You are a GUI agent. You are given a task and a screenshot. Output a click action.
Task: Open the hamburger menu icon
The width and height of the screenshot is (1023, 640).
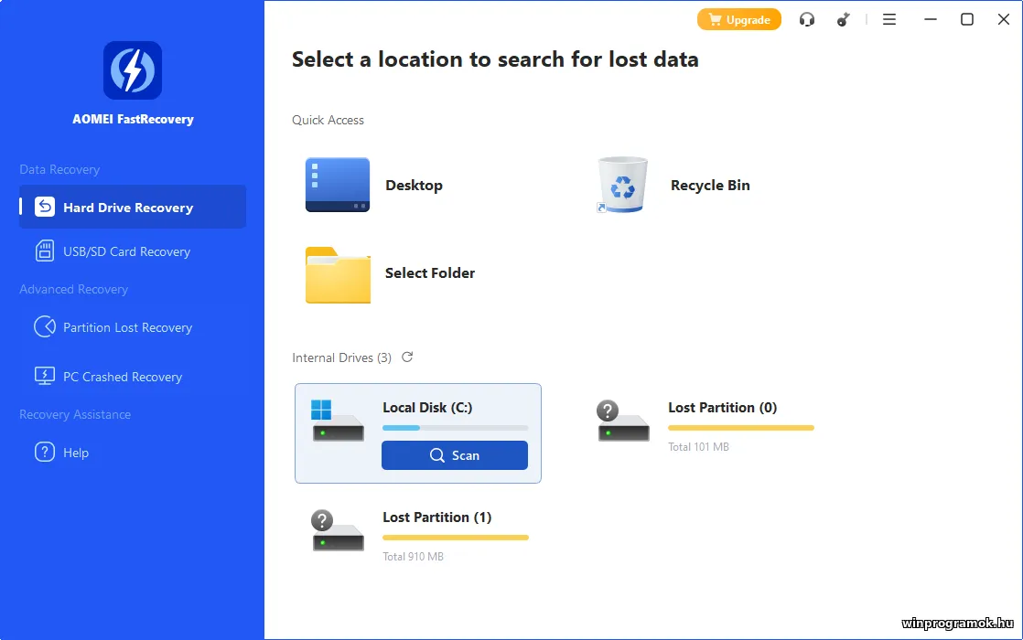(x=888, y=19)
